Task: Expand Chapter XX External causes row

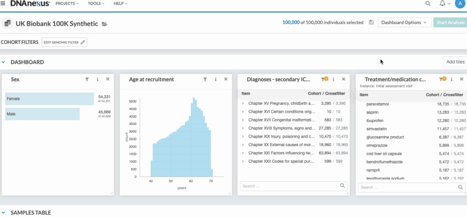Action: [x=243, y=145]
